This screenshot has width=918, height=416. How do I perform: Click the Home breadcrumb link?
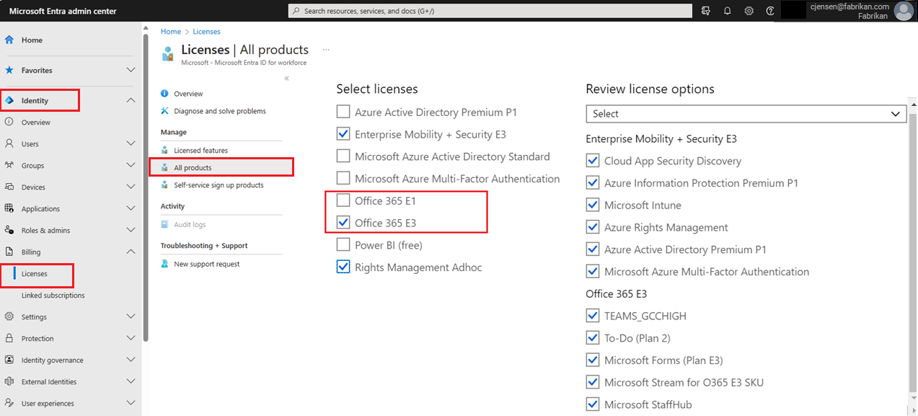click(x=171, y=32)
